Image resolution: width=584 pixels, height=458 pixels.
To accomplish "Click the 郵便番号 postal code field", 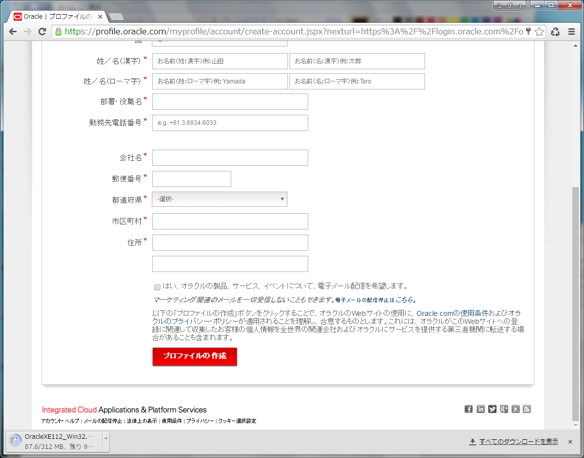I will [192, 179].
